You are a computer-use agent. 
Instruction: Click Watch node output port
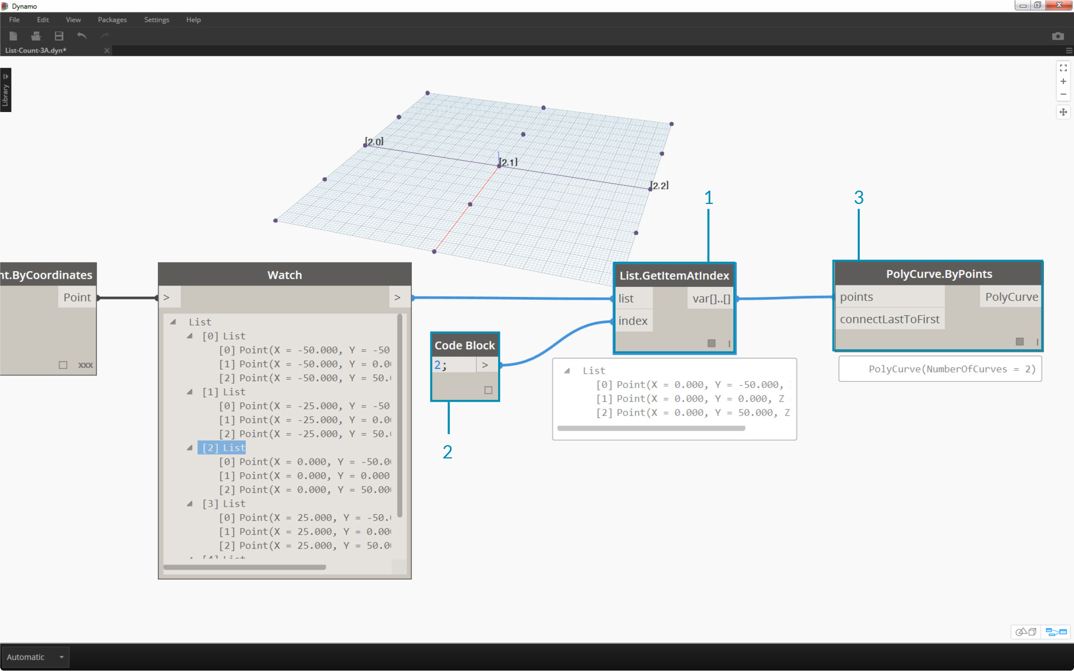[399, 297]
